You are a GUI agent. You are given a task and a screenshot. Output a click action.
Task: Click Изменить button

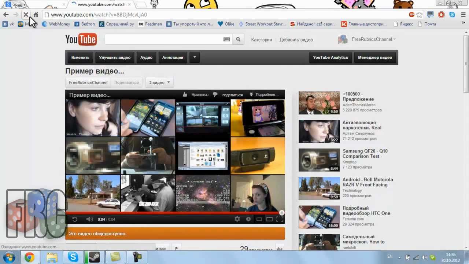[81, 58]
